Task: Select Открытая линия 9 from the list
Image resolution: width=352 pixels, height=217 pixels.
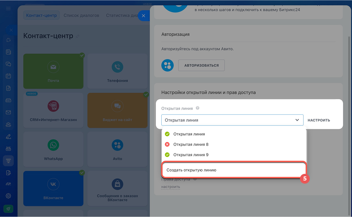Action: 234,155
